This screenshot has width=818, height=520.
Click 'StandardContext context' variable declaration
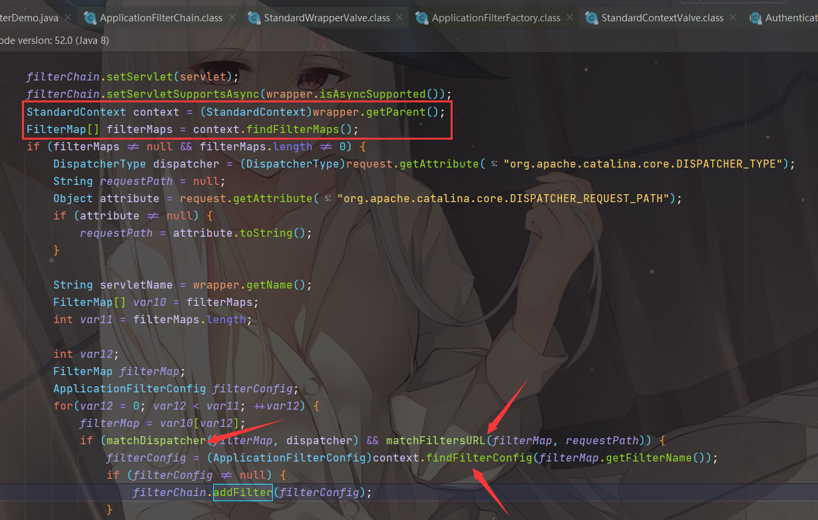[103, 112]
